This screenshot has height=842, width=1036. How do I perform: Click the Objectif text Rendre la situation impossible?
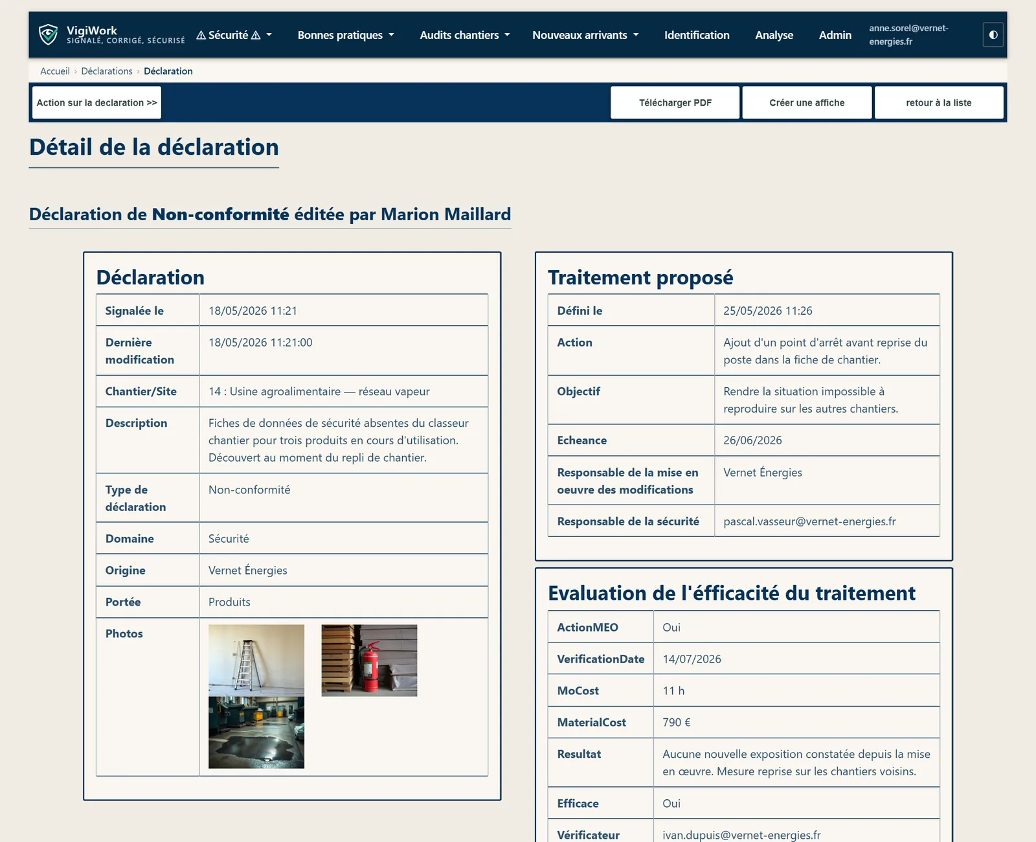click(811, 400)
